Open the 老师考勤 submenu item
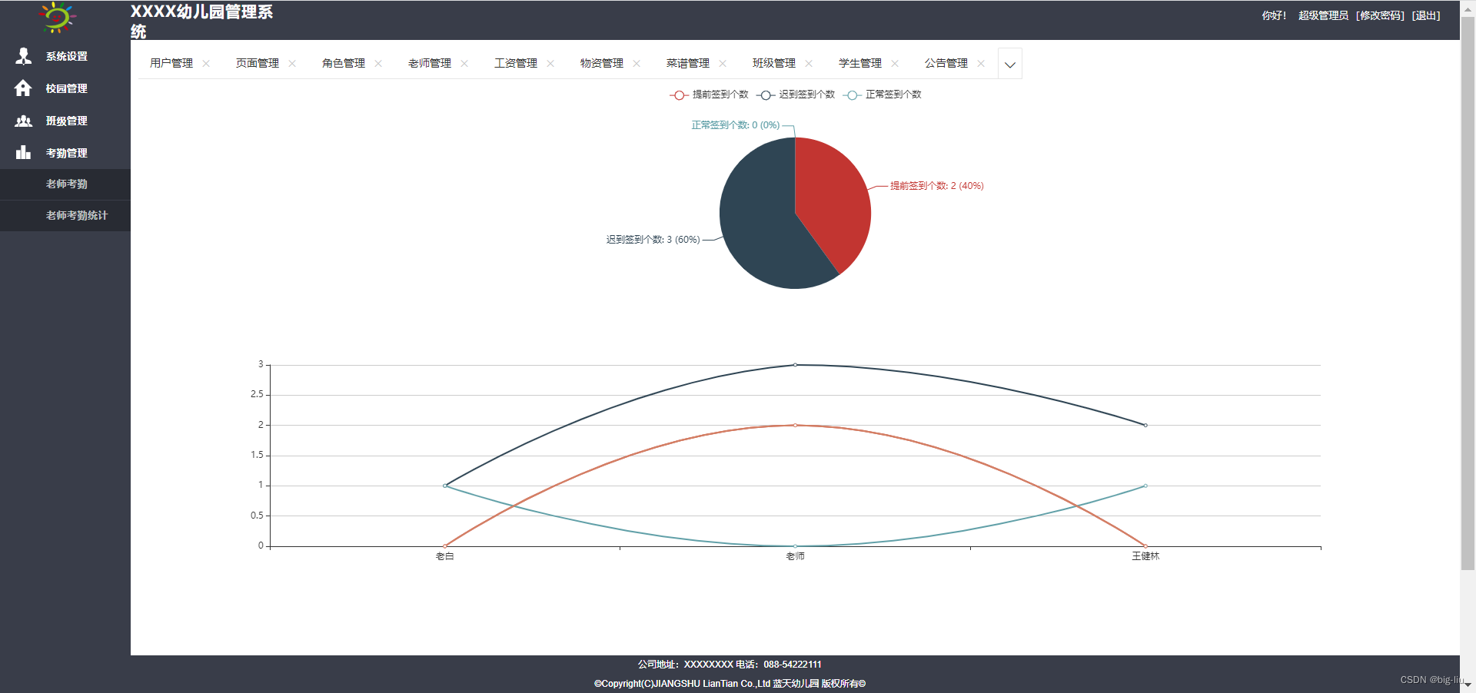The image size is (1476, 693). point(65,184)
